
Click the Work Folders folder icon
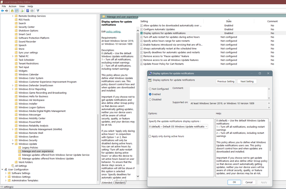[x=16, y=162]
